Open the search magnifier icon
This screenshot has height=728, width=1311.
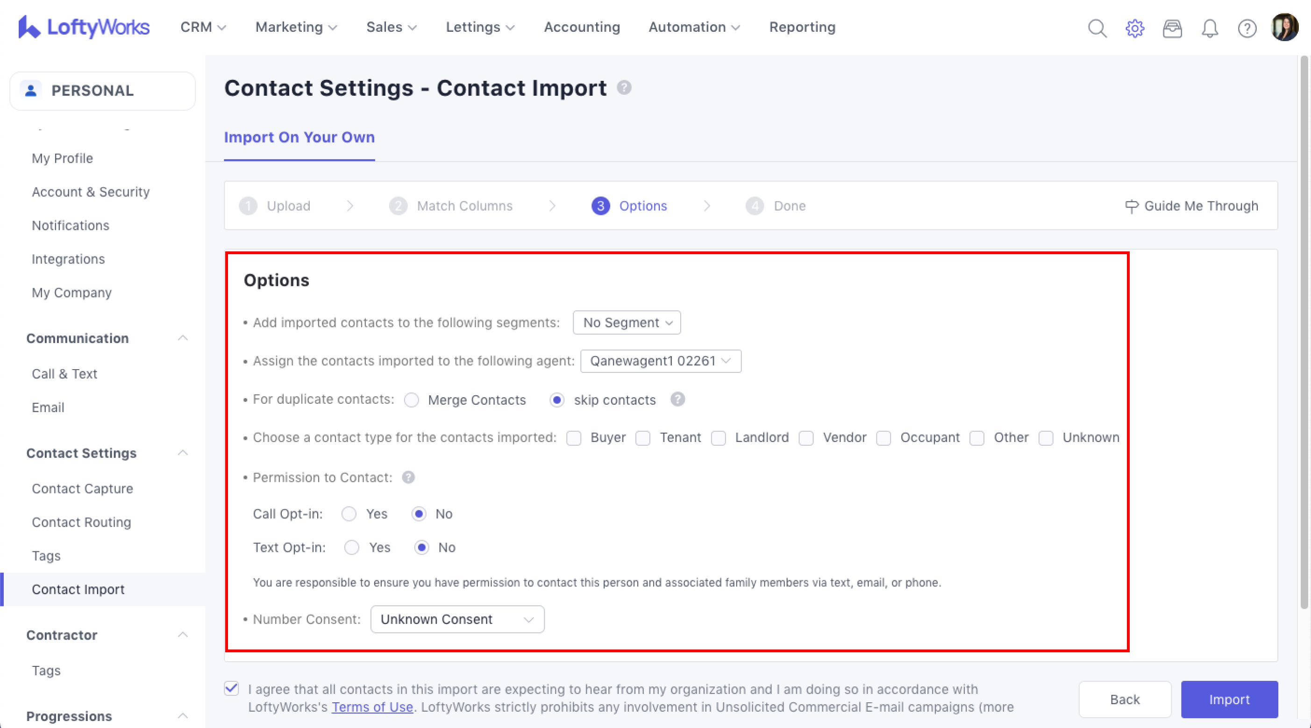point(1097,28)
